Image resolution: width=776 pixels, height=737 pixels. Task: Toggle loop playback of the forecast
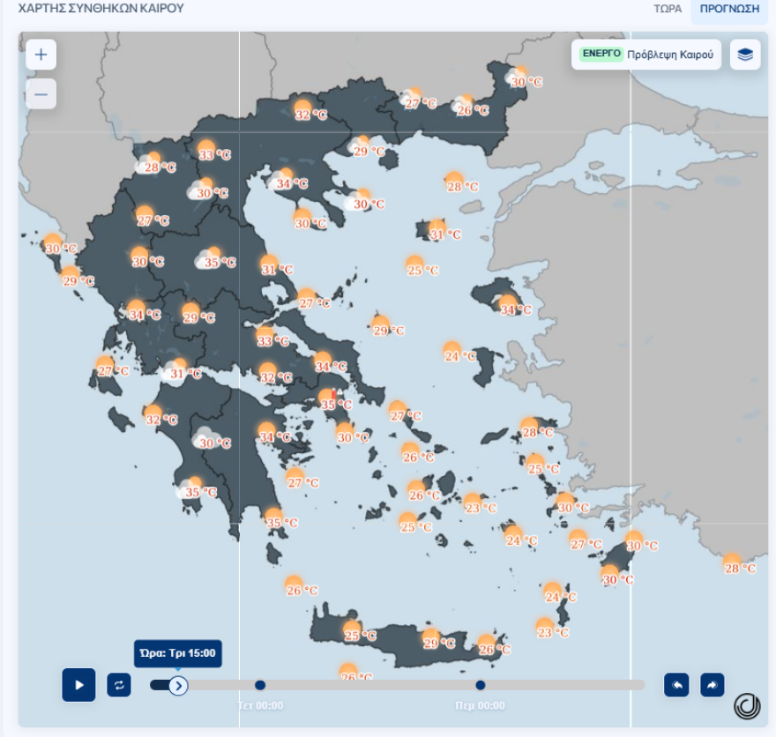119,685
